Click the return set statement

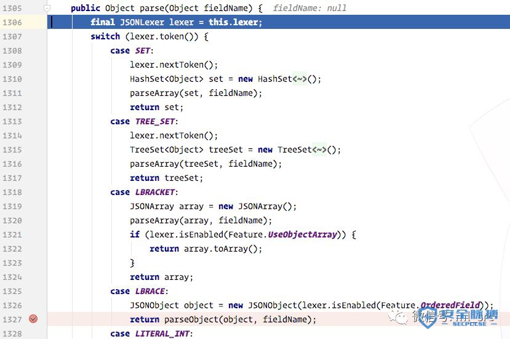(x=156, y=108)
